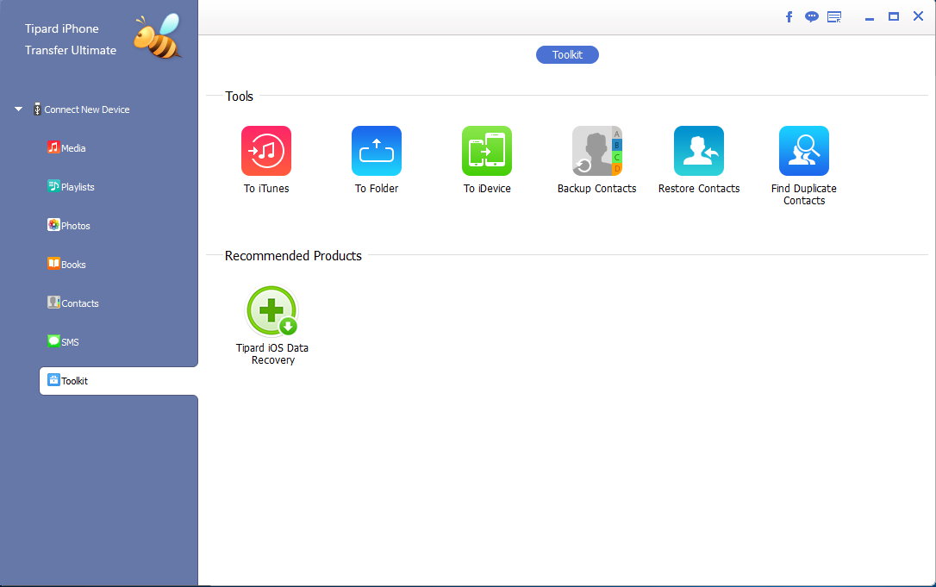Click the bee logo
936x587 pixels.
coord(157,36)
